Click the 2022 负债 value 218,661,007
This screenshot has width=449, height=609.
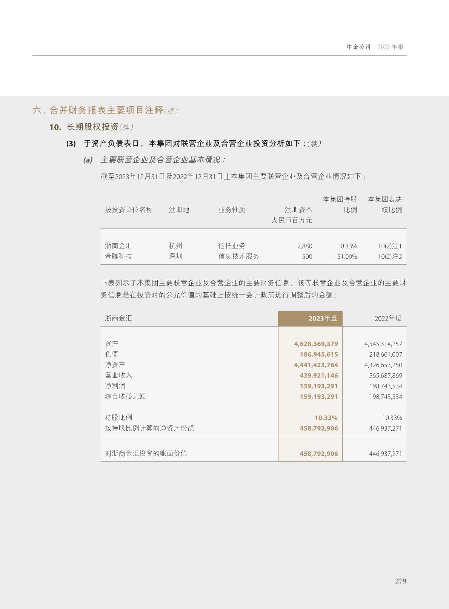(x=385, y=354)
